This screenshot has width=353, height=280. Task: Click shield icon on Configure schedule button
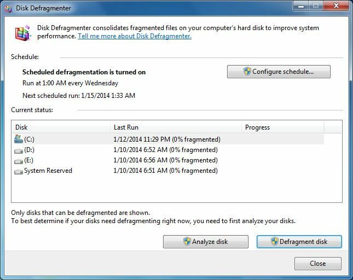click(x=247, y=71)
